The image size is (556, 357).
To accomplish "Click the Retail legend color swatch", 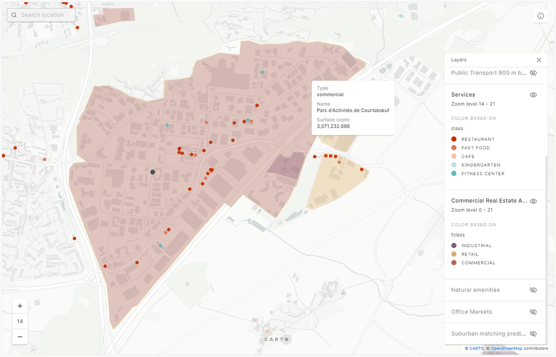I will 453,254.
